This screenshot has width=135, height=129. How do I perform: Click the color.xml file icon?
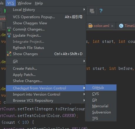(90, 26)
